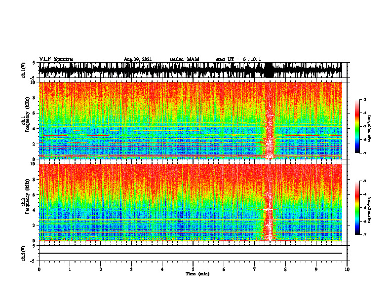Viewport: 391px width, 302px height.
Task: Click the "ch.1(V)" waveform axis label
Action: pos(24,70)
